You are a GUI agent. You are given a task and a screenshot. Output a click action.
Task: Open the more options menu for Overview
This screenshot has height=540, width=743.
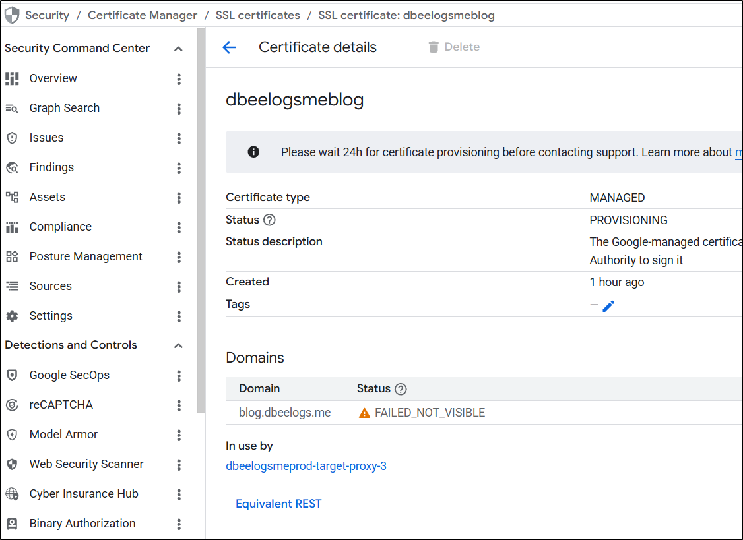pyautogui.click(x=179, y=79)
